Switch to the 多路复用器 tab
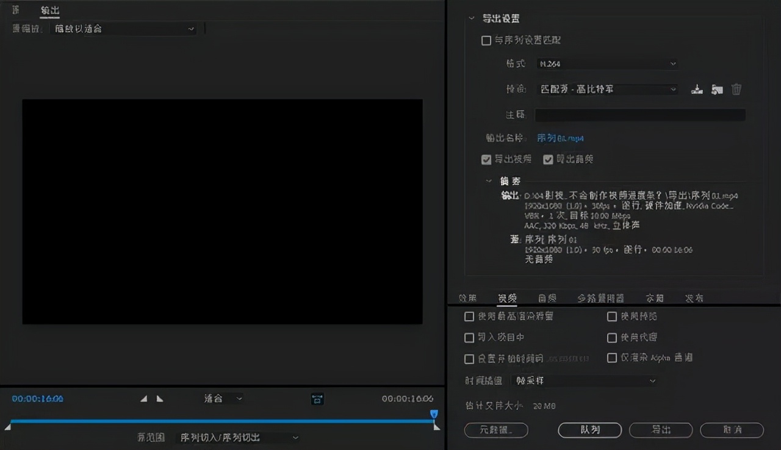 coord(600,298)
